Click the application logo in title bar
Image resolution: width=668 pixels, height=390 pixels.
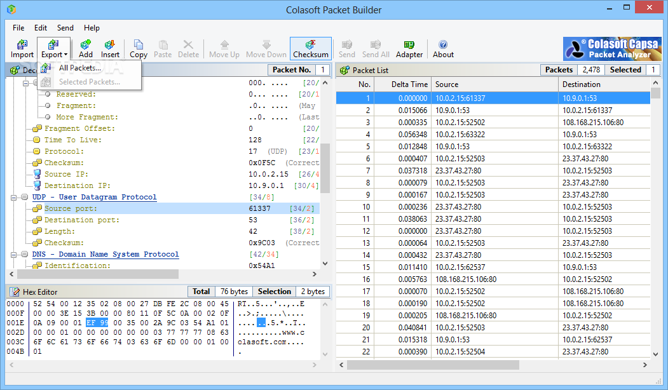(11, 9)
